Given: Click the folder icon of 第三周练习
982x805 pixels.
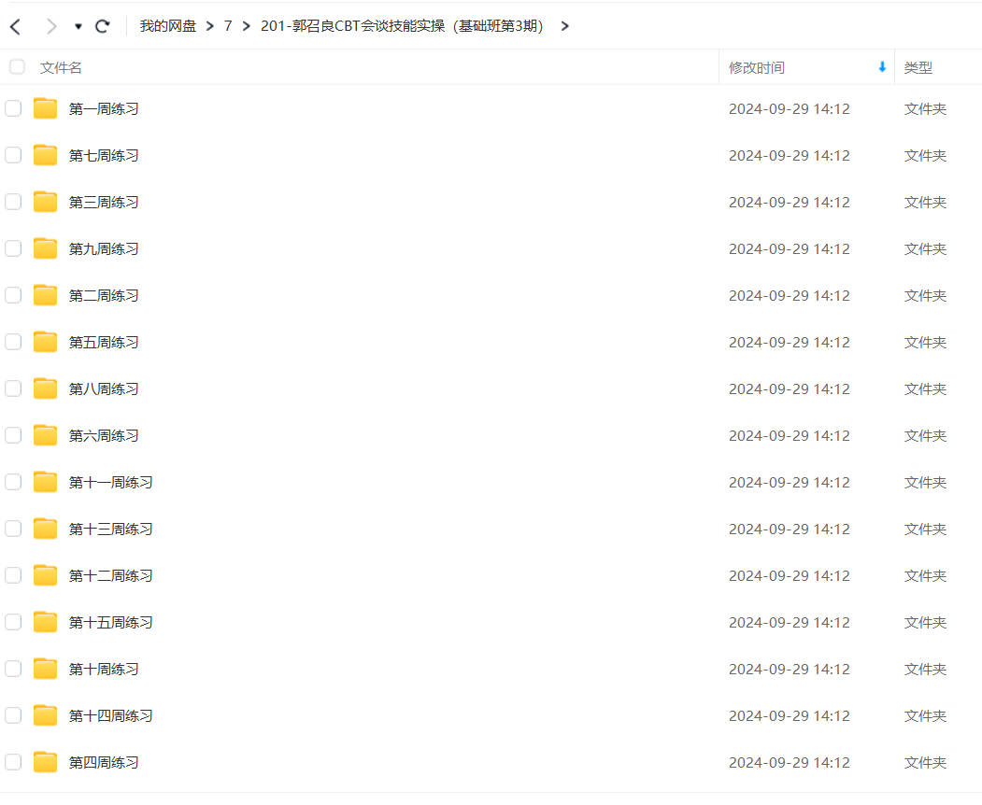Looking at the screenshot, I should (45, 202).
